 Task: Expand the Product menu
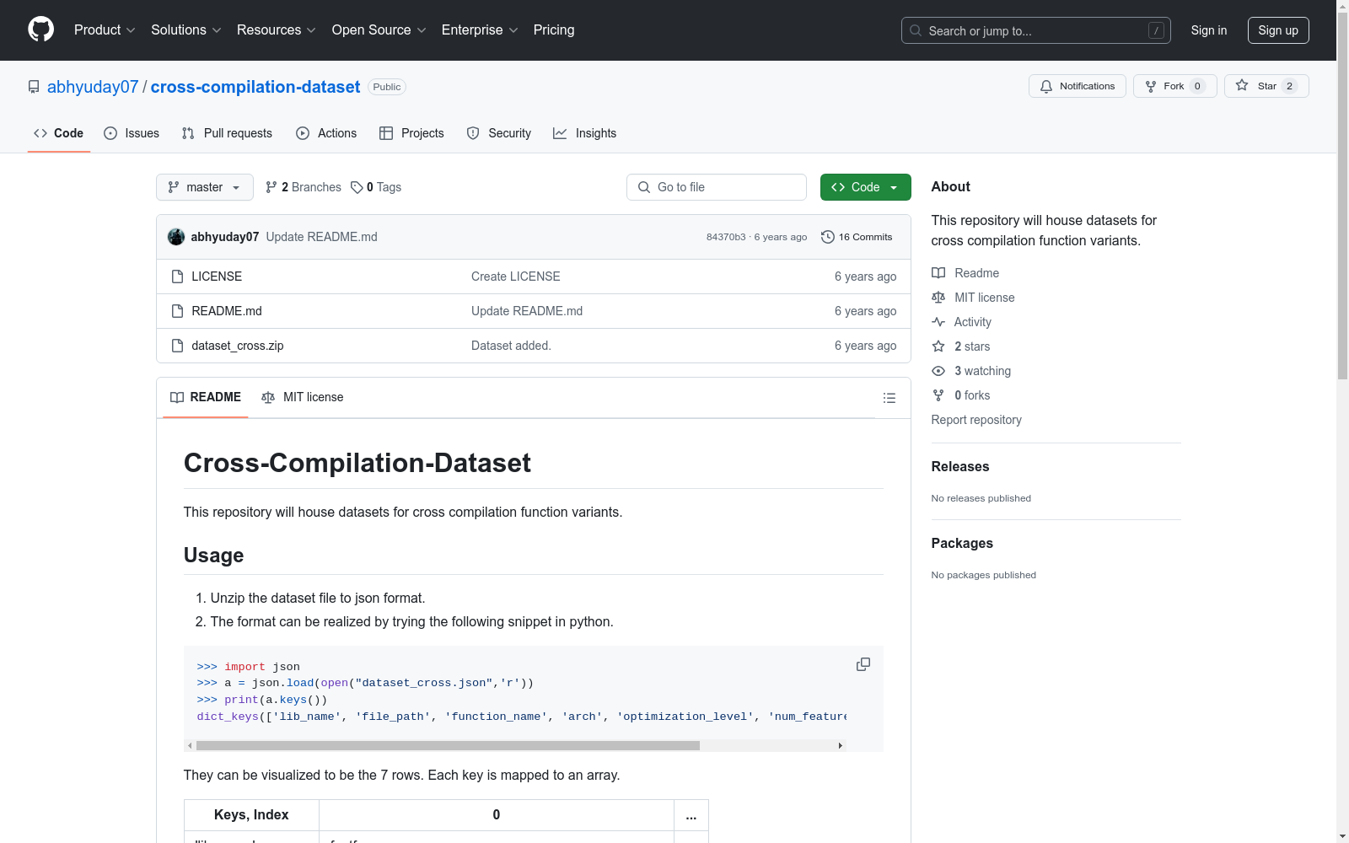(105, 30)
